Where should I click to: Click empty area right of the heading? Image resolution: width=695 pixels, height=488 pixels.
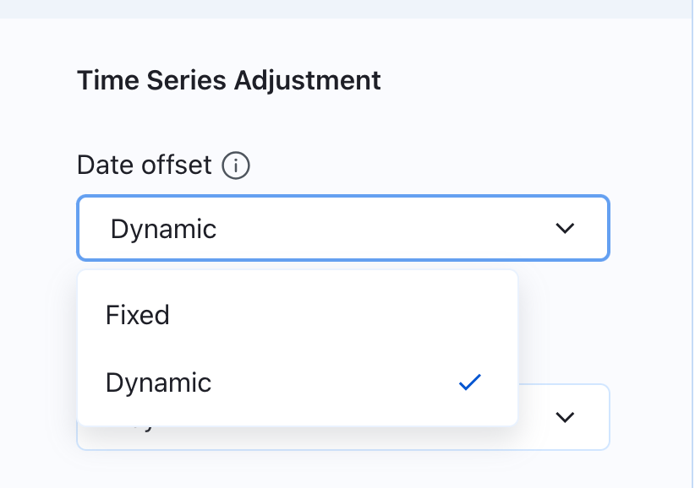point(524,81)
